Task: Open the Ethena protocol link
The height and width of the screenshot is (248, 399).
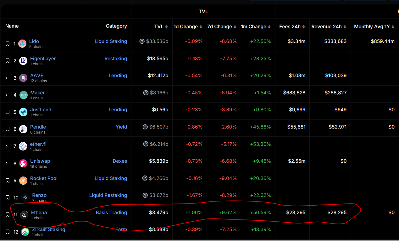Action: pos(39,213)
